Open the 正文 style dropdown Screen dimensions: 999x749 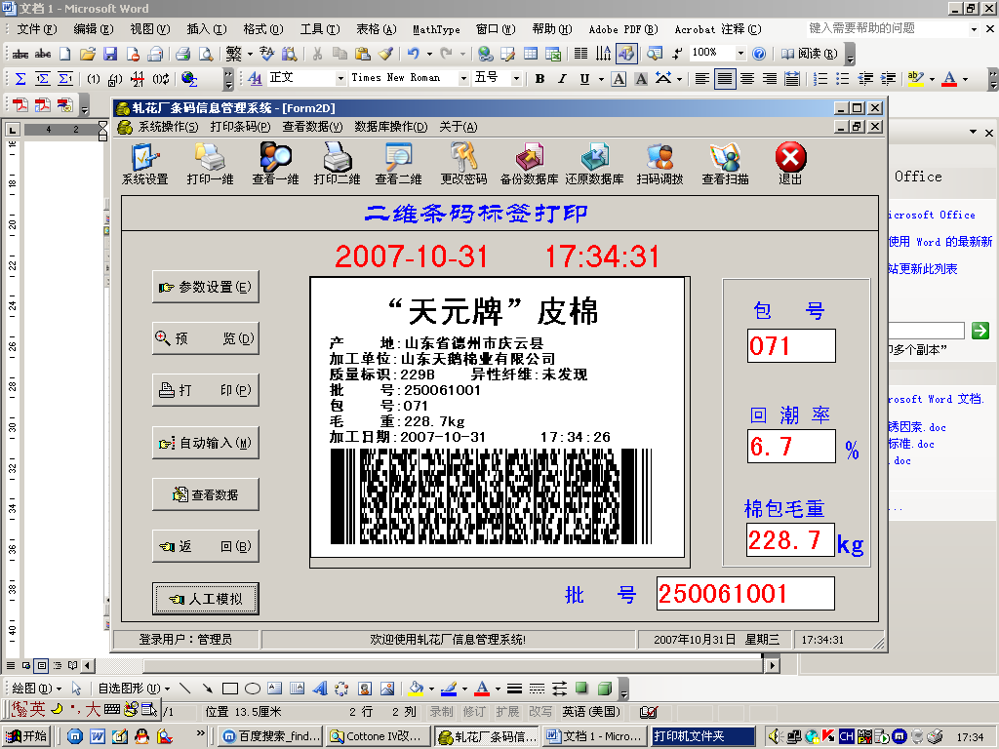pyautogui.click(x=340, y=78)
